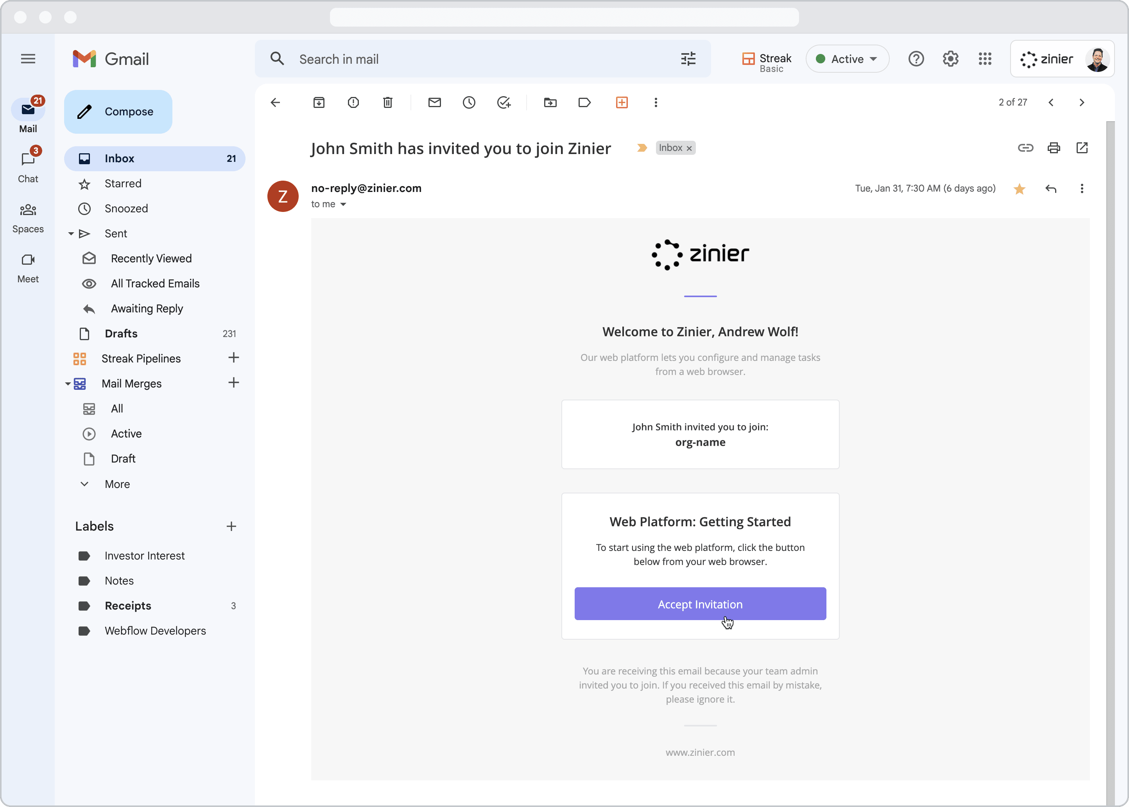Archive the open email
1129x807 pixels.
(x=319, y=102)
